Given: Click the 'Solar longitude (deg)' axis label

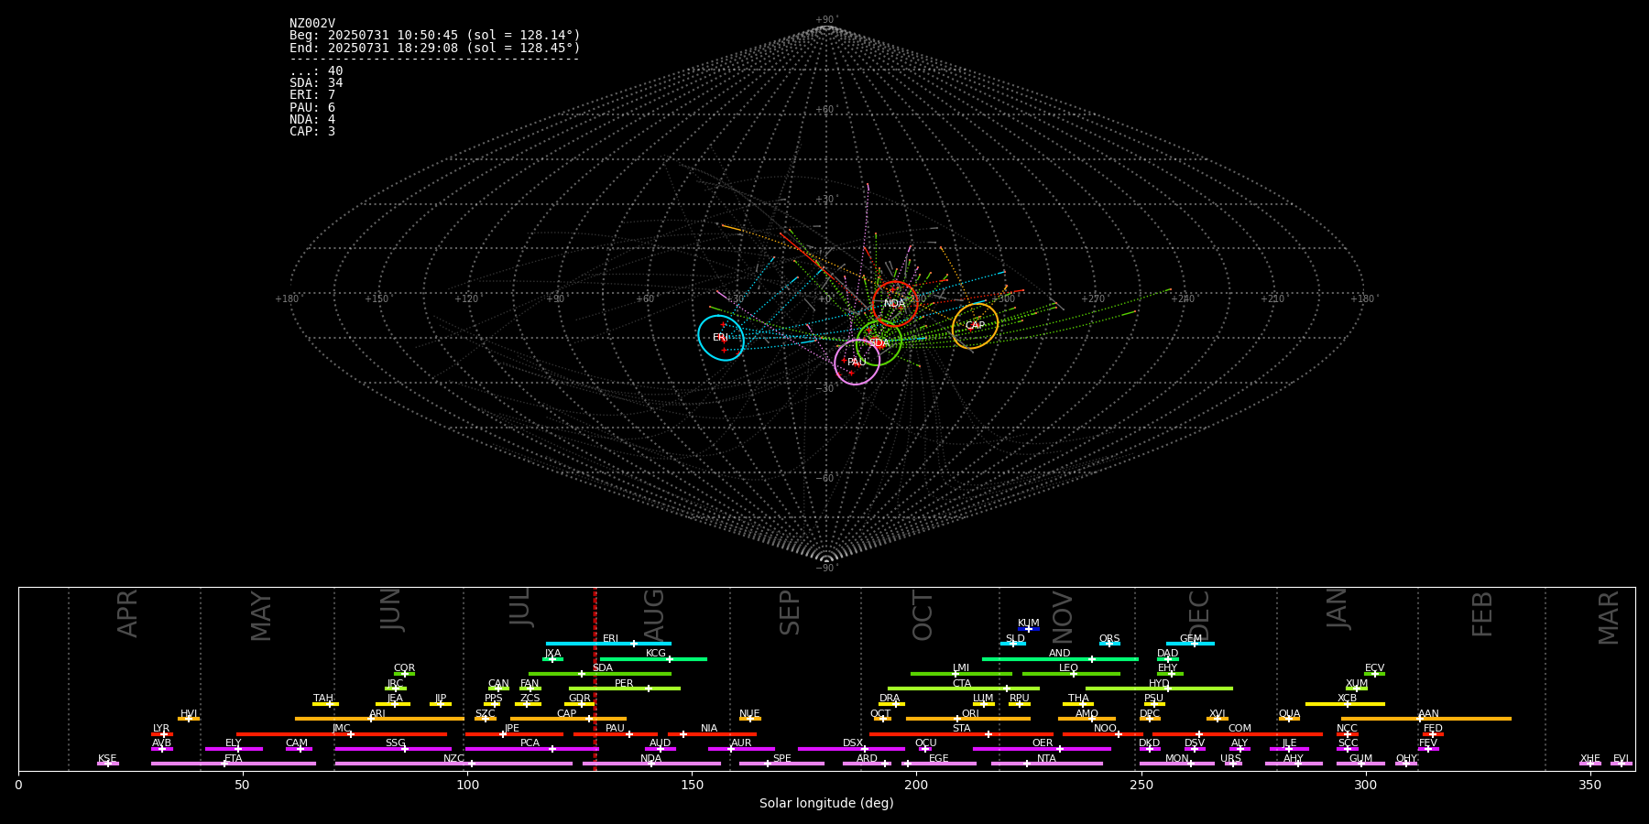Looking at the screenshot, I should (x=826, y=804).
